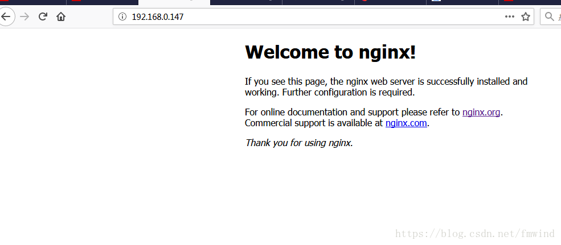Image resolution: width=561 pixels, height=245 pixels.
Task: Click 'Commercial support is available at' text
Action: [314, 123]
